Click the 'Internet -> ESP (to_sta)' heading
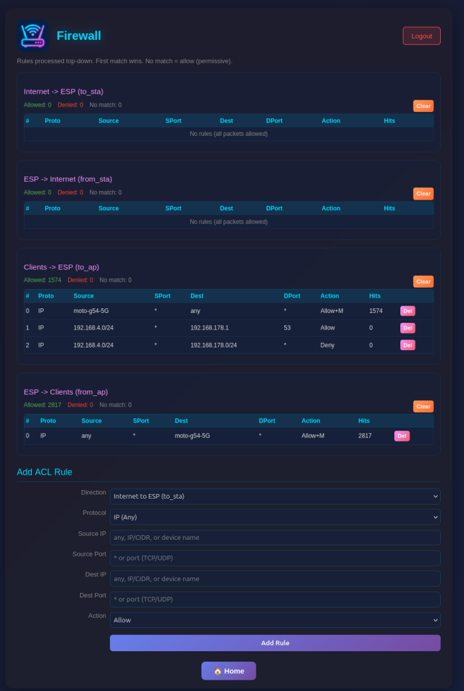The height and width of the screenshot is (691, 464). click(x=64, y=92)
